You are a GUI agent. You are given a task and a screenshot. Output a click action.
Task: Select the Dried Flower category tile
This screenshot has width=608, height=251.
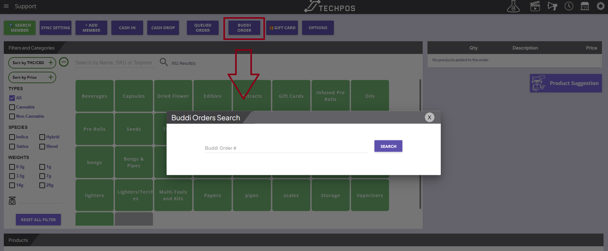(x=173, y=96)
